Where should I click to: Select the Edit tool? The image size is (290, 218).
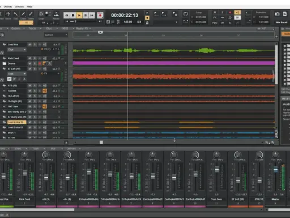[x=16, y=14]
